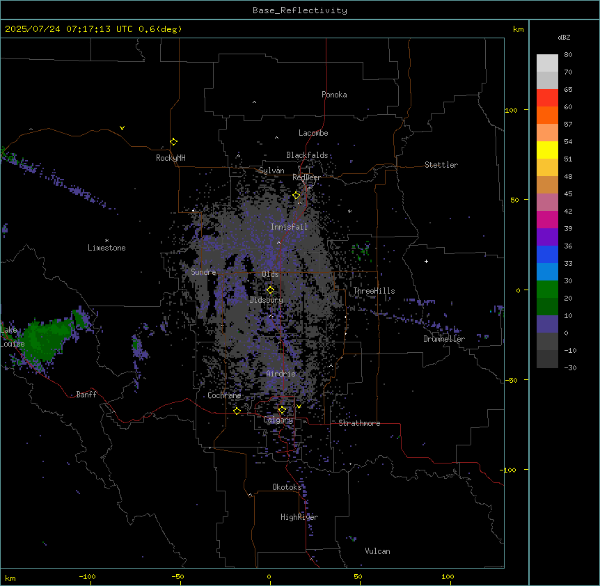Click the Sundre label
600x586 pixels.
pyautogui.click(x=203, y=272)
